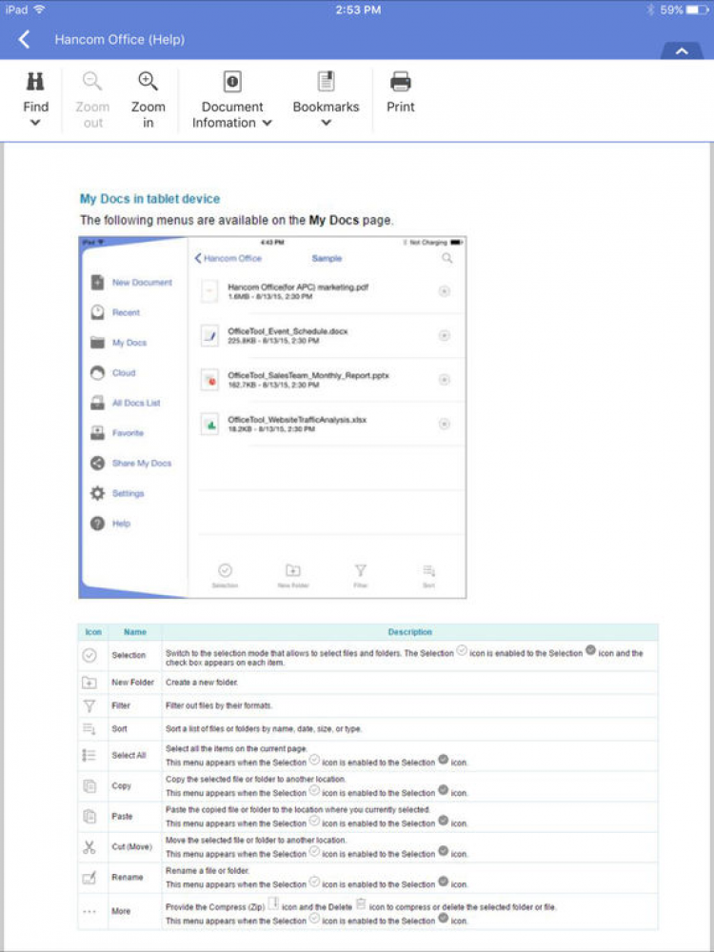Click the Description column header
The width and height of the screenshot is (714, 952).
409,632
